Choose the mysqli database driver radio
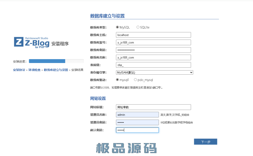This screenshot has height=156, width=253. pyautogui.click(x=118, y=80)
